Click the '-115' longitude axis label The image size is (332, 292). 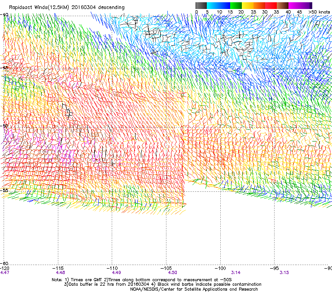(x=58, y=268)
